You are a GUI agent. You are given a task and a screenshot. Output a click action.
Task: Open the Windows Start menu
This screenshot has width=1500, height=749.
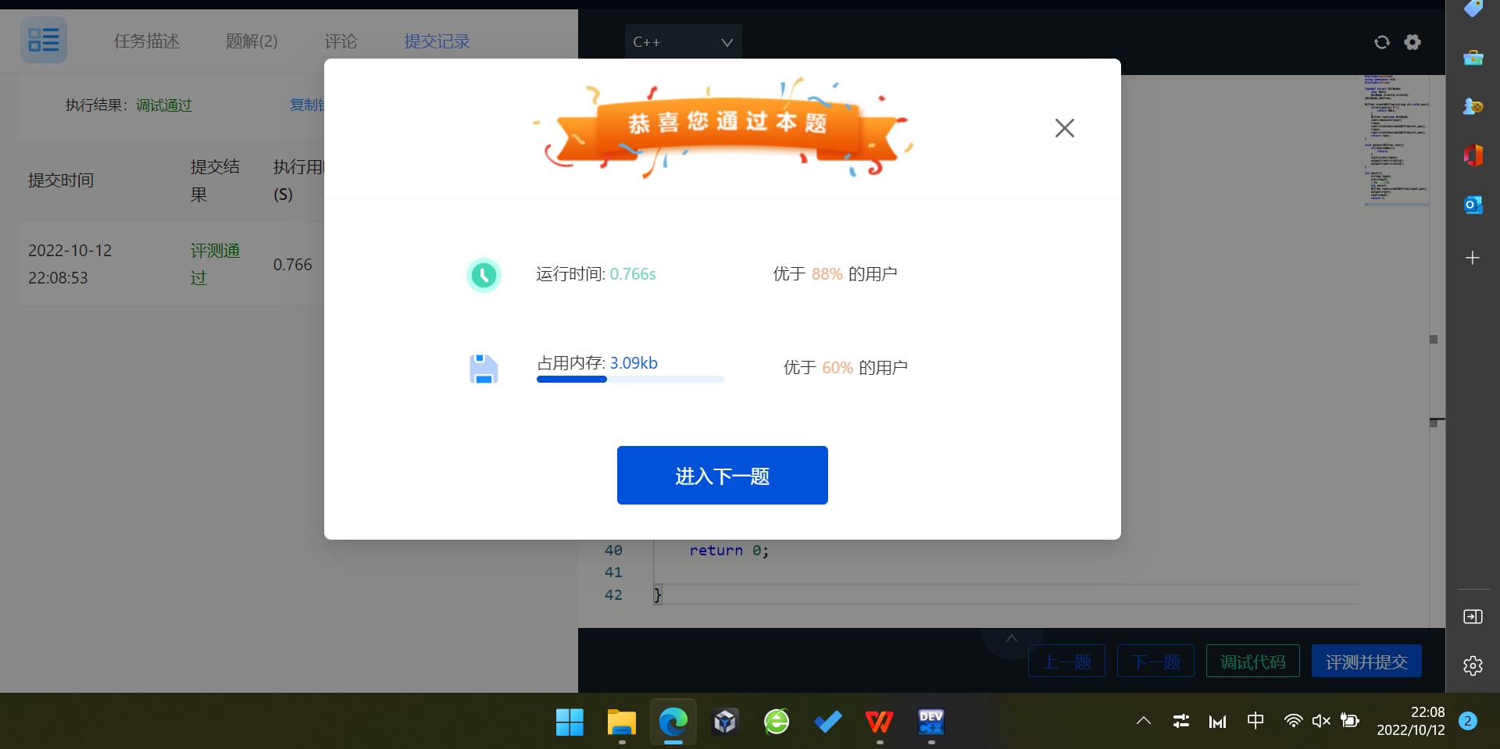[x=570, y=722]
